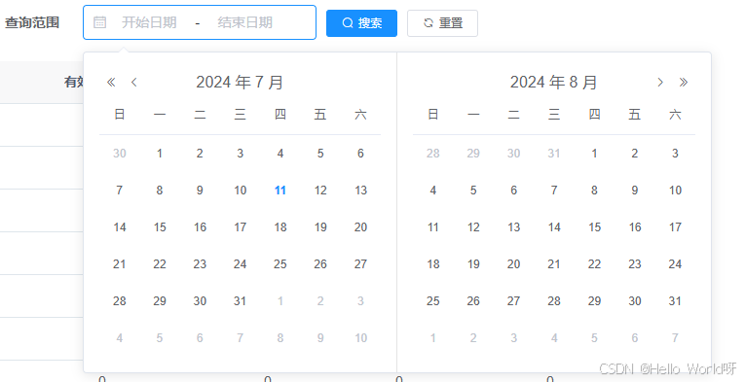Screen dimensions: 745x382
Task: Go to previous month arrow
Action: (x=134, y=82)
